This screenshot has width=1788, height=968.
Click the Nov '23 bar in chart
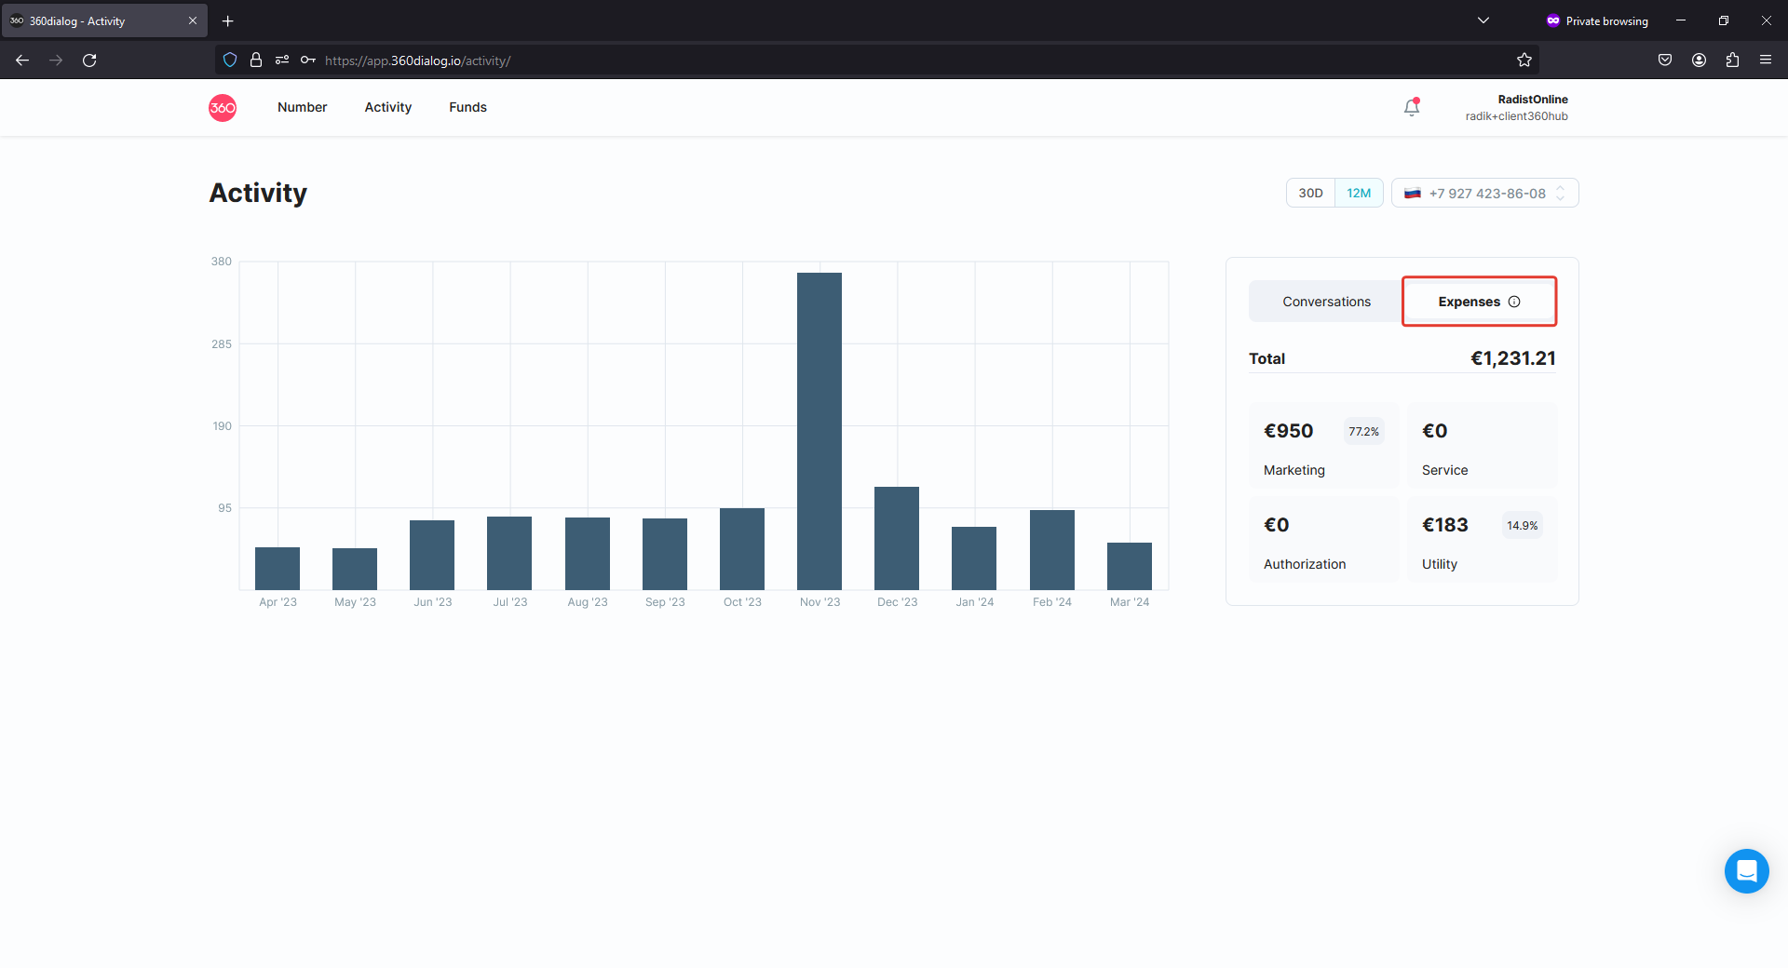pos(819,431)
